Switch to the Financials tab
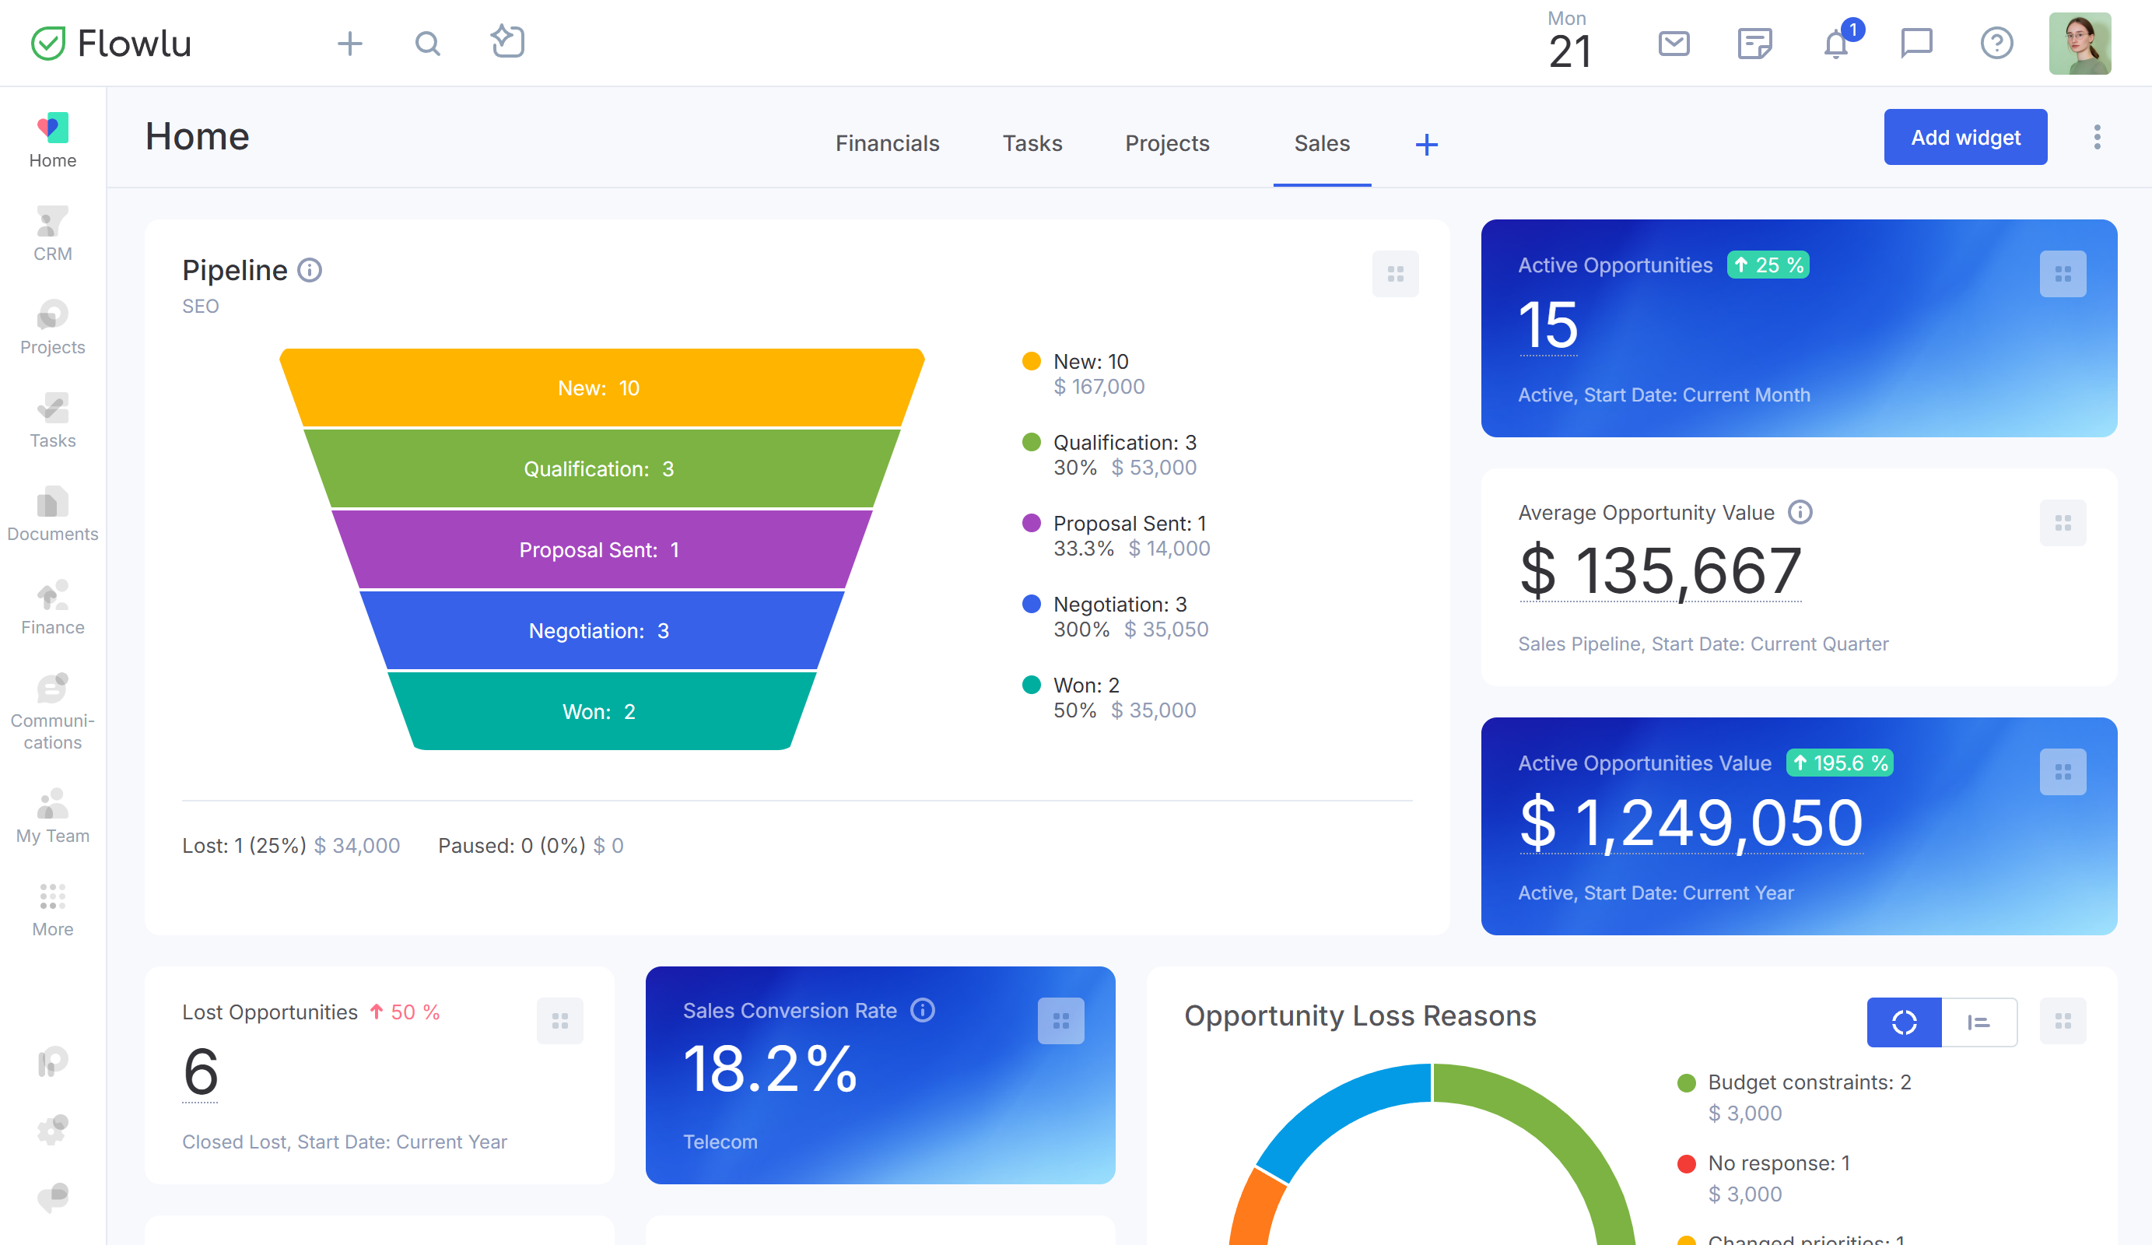The width and height of the screenshot is (2152, 1245). [886, 142]
